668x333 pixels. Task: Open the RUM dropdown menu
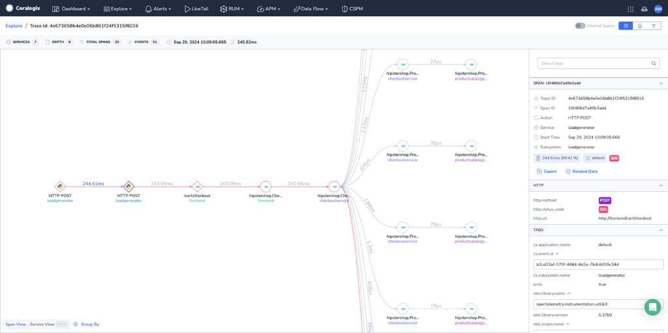click(232, 8)
